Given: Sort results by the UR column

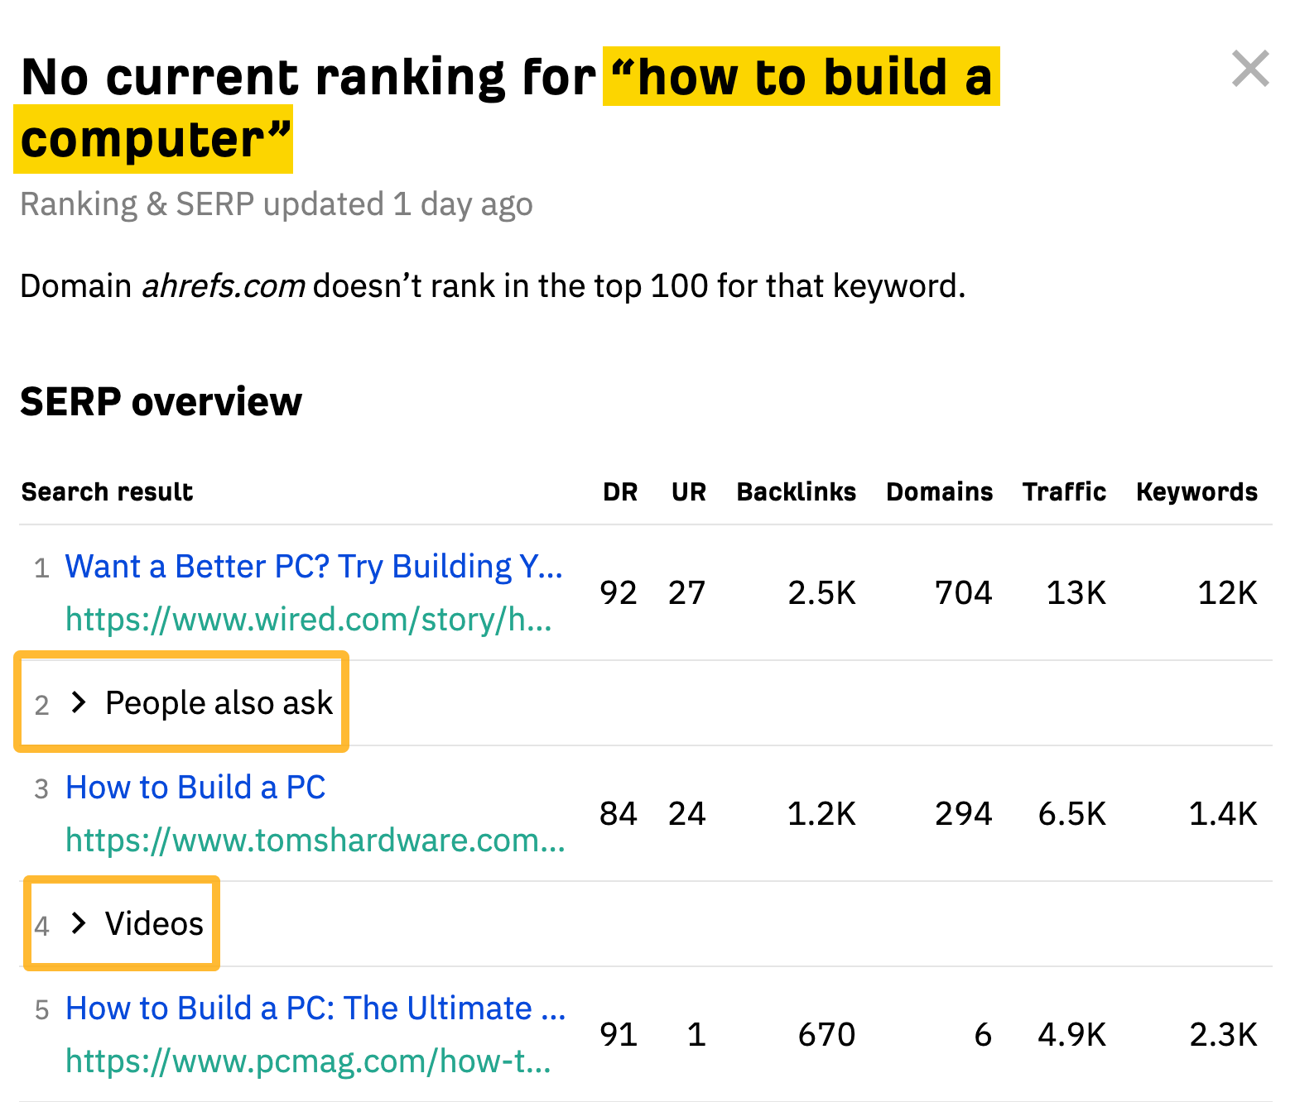Looking at the screenshot, I should pyautogui.click(x=687, y=491).
